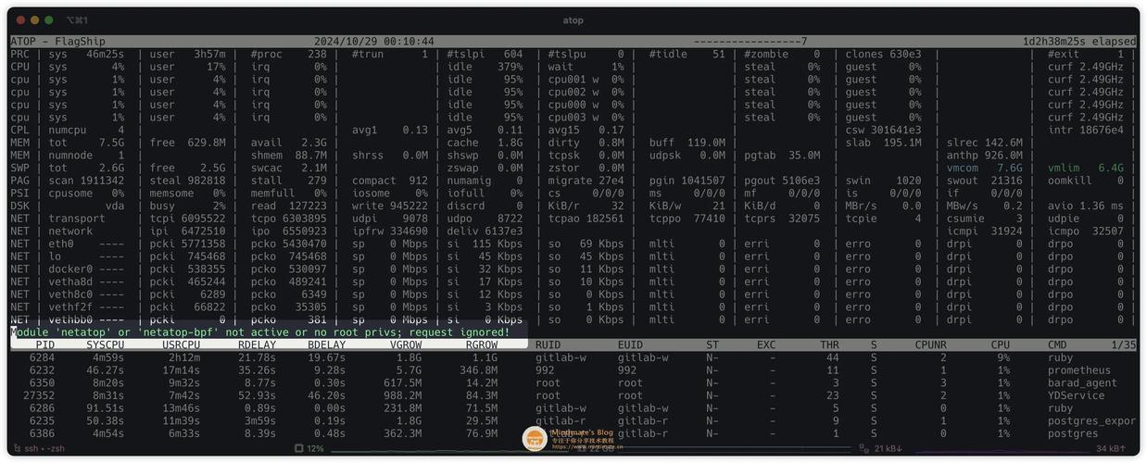
Task: Click the yellow minimize window button
Action: tap(35, 19)
